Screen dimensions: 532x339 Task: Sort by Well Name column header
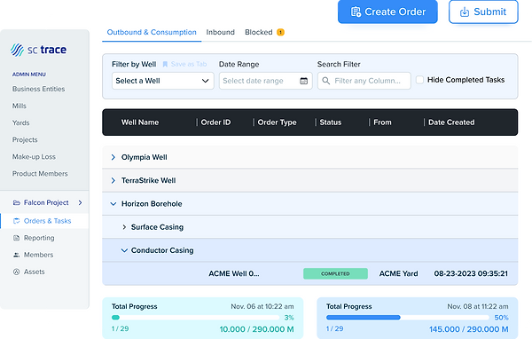[140, 122]
